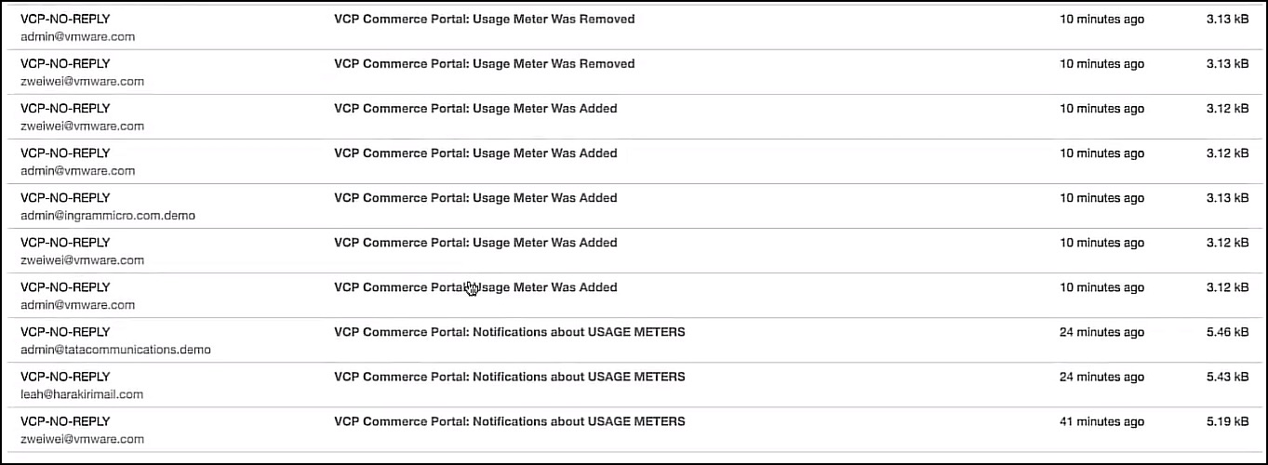The width and height of the screenshot is (1268, 465).
Task: Click VCP-NO-REPLY sender above admin@tatacommunications.demo
Action: click(x=65, y=332)
